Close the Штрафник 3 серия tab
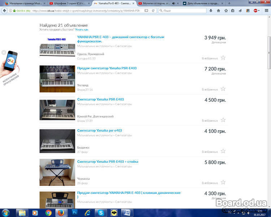This screenshot has width=271, height=217. pyautogui.click(x=89, y=3)
